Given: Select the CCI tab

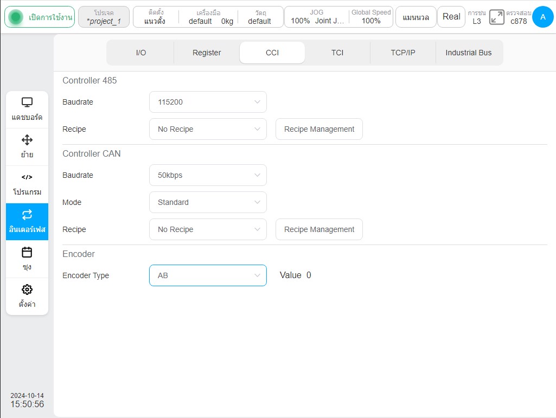Looking at the screenshot, I should (272, 53).
